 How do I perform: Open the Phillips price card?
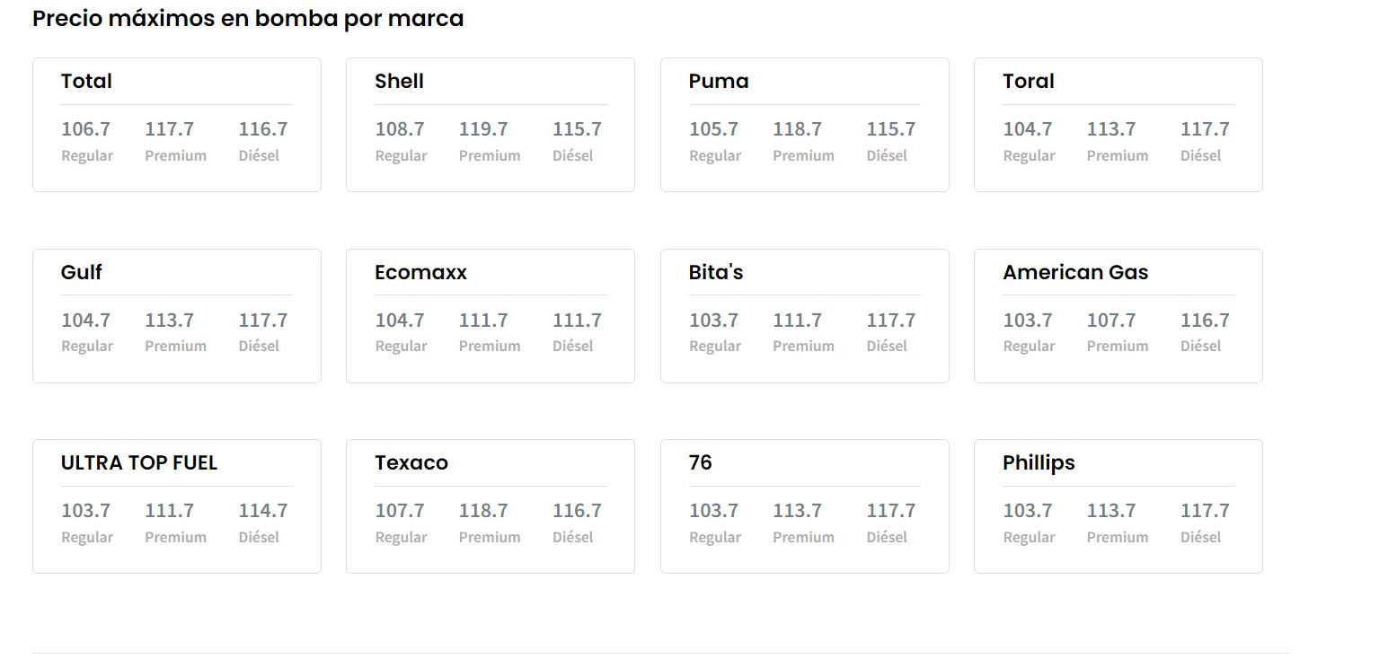click(1118, 505)
